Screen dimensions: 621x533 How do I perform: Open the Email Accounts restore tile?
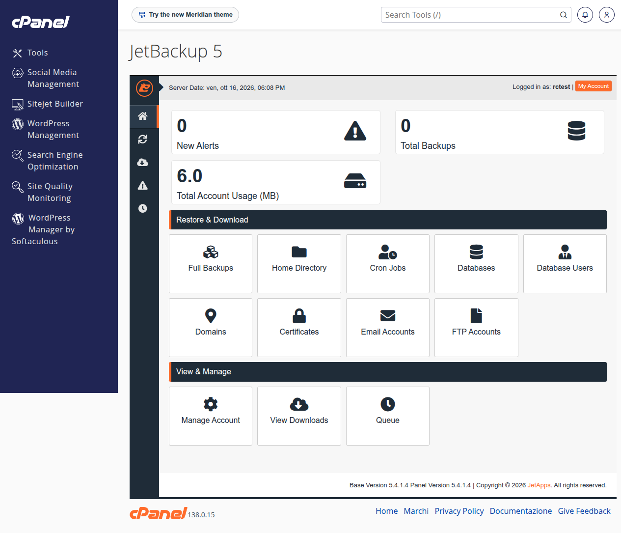388,328
